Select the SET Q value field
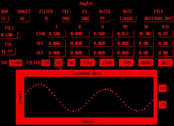This screenshot has height=126, width=174. [x=80, y=53]
